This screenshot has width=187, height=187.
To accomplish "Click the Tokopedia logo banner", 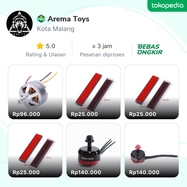I will pos(167,6).
